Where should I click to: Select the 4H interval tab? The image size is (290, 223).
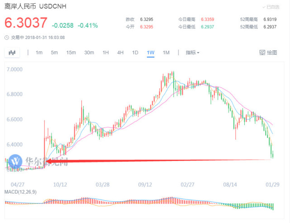120,53
